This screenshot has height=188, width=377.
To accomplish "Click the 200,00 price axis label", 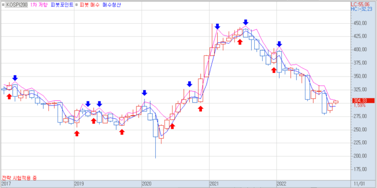I will pyautogui.click(x=360, y=156).
